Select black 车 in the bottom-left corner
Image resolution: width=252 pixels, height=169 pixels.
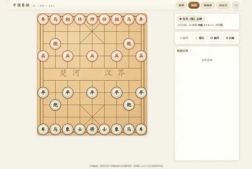coord(43,129)
